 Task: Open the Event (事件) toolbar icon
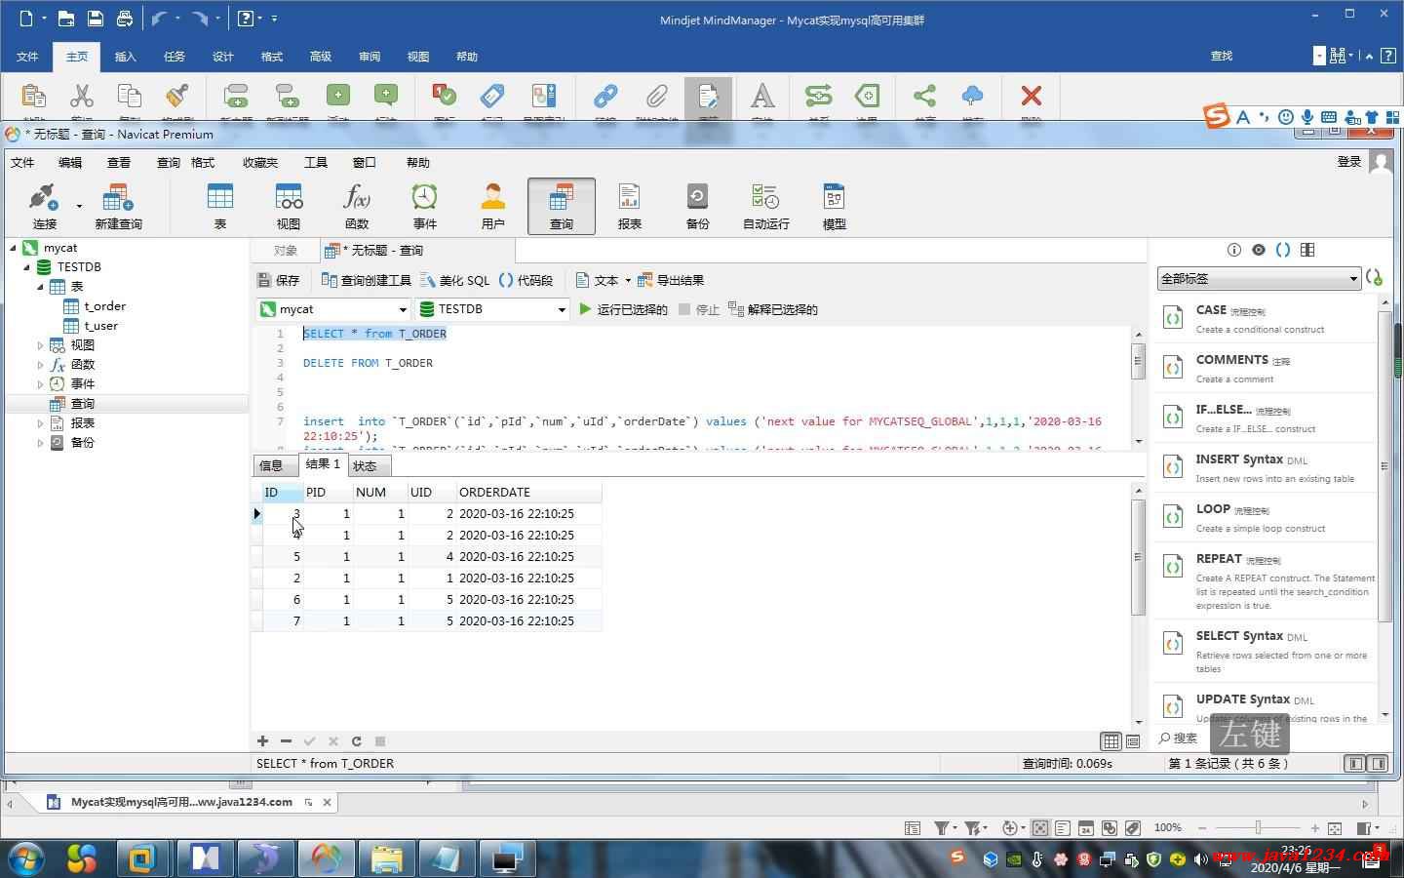point(425,207)
